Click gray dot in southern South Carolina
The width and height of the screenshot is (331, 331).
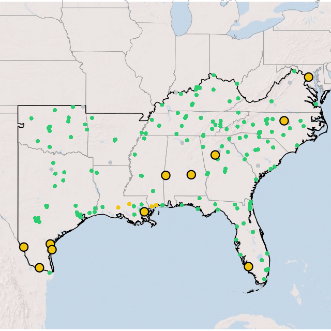[x=258, y=165]
